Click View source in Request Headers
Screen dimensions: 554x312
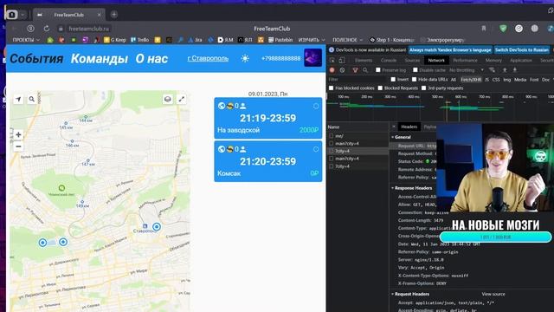pyautogui.click(x=493, y=294)
